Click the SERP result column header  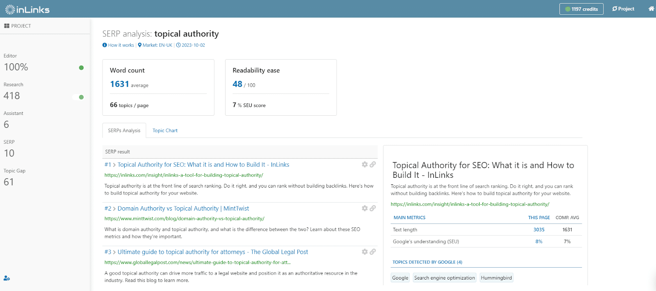(x=117, y=152)
